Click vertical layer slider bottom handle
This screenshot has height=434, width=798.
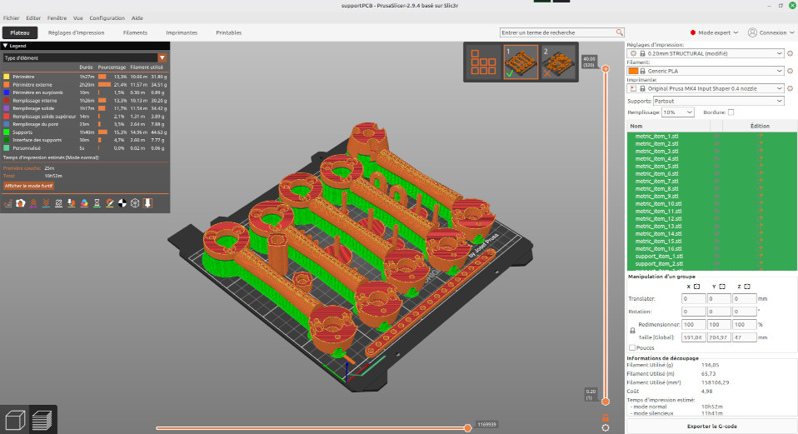[606, 402]
